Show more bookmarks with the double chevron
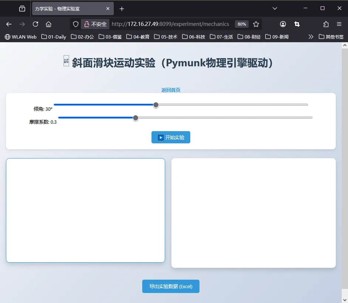The image size is (348, 303). (311, 37)
